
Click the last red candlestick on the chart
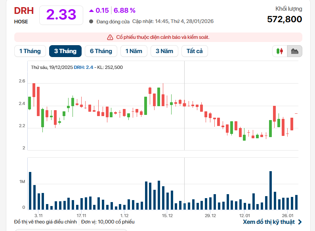point(292,124)
